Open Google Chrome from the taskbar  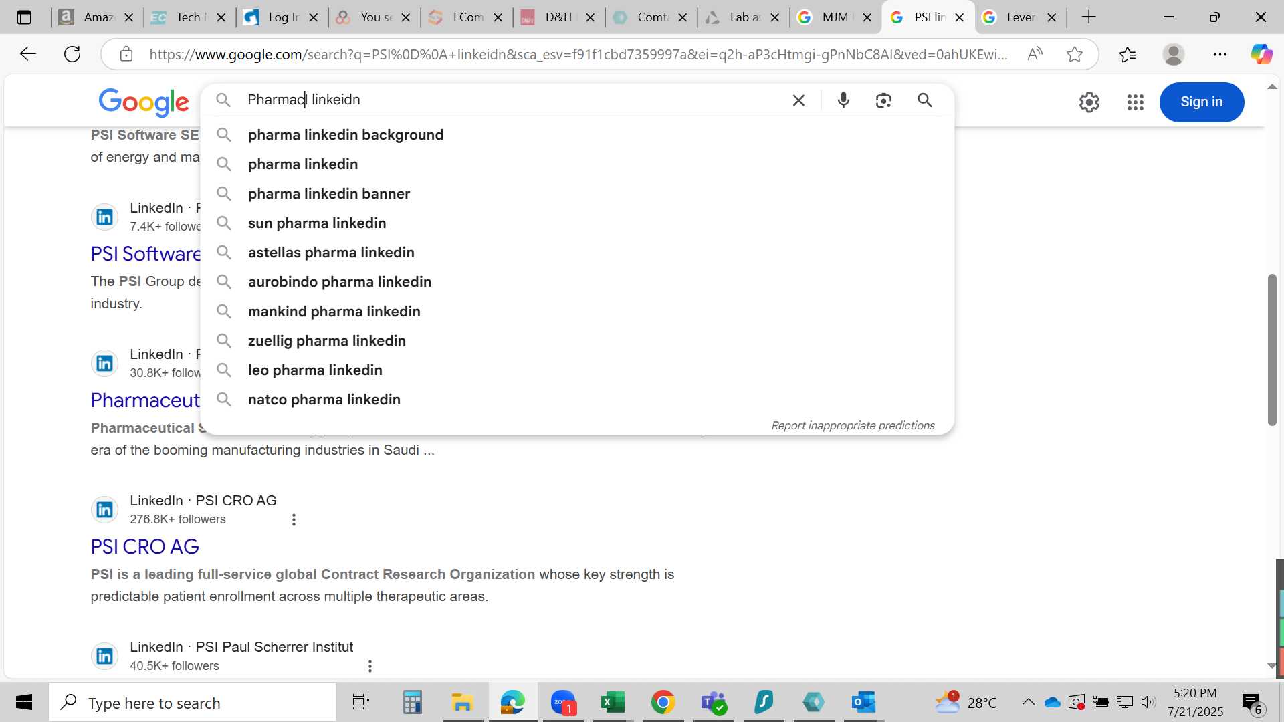pyautogui.click(x=663, y=703)
